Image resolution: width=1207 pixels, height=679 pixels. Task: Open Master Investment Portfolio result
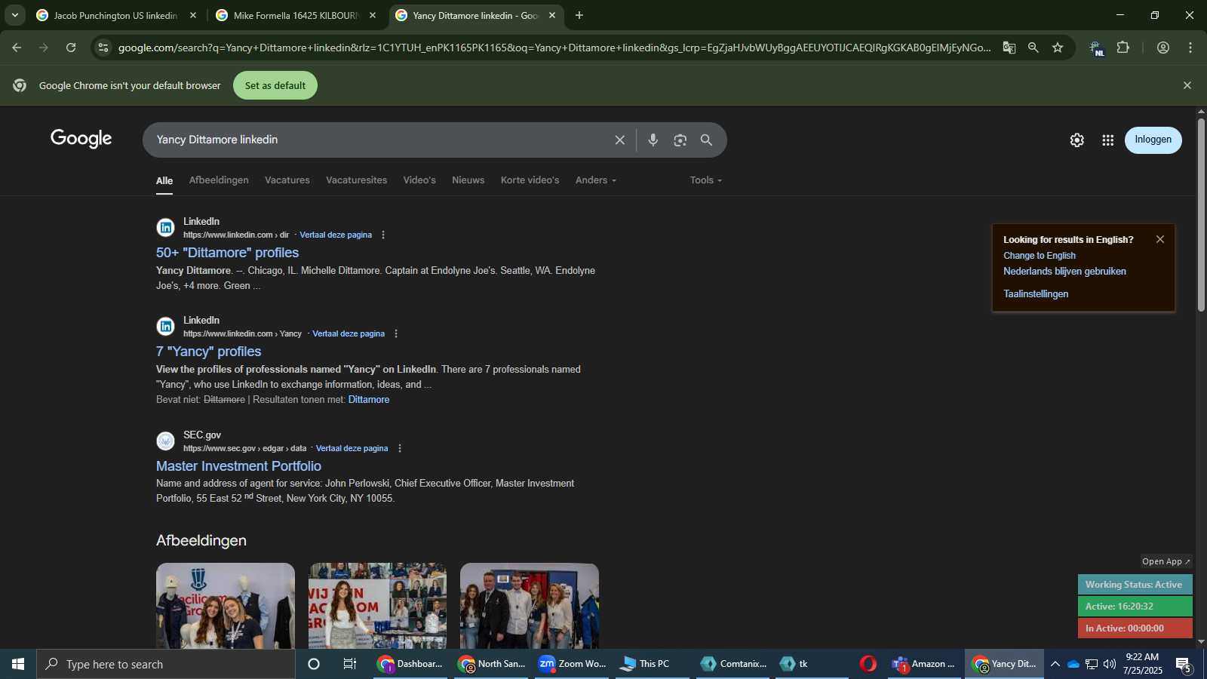pyautogui.click(x=238, y=466)
